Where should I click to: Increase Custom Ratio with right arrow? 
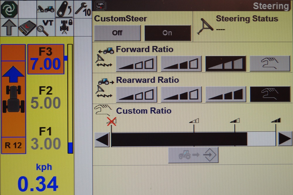point(285,139)
